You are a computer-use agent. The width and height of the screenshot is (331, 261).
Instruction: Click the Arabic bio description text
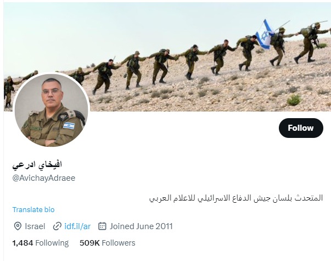pyautogui.click(x=236, y=198)
